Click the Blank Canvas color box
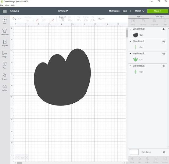The height and width of the screenshot is (164, 169). 134,152
